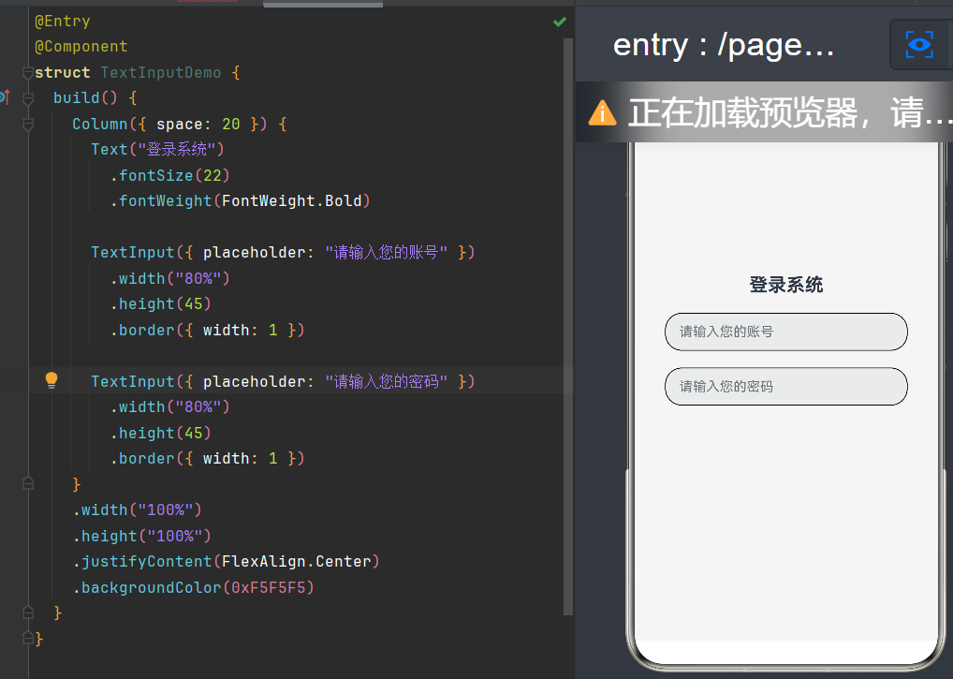Click the @Component decorator
Screen dimensions: 953x679
pyautogui.click(x=81, y=47)
